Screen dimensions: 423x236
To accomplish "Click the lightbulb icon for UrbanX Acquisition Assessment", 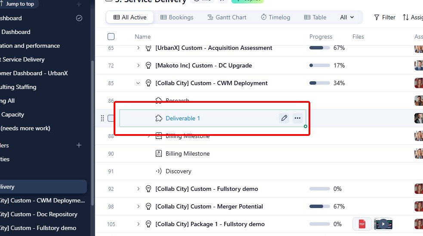I will (x=148, y=48).
